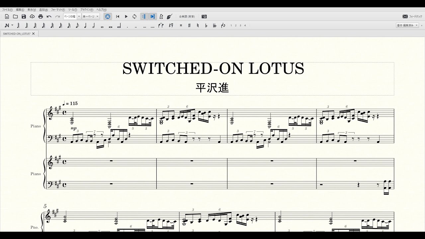Screen dimensions: 425x239
Task: Open the ファイル(F) menu
Action: (7, 10)
